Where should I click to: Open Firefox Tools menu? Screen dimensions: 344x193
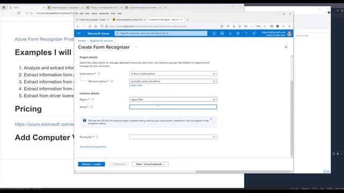(x=113, y=13)
